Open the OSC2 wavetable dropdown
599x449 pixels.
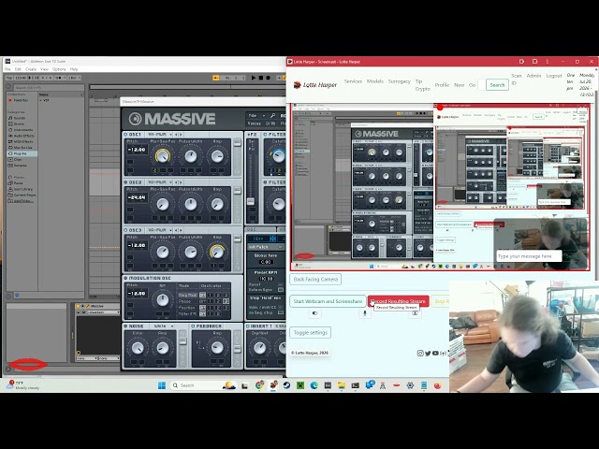pos(159,182)
